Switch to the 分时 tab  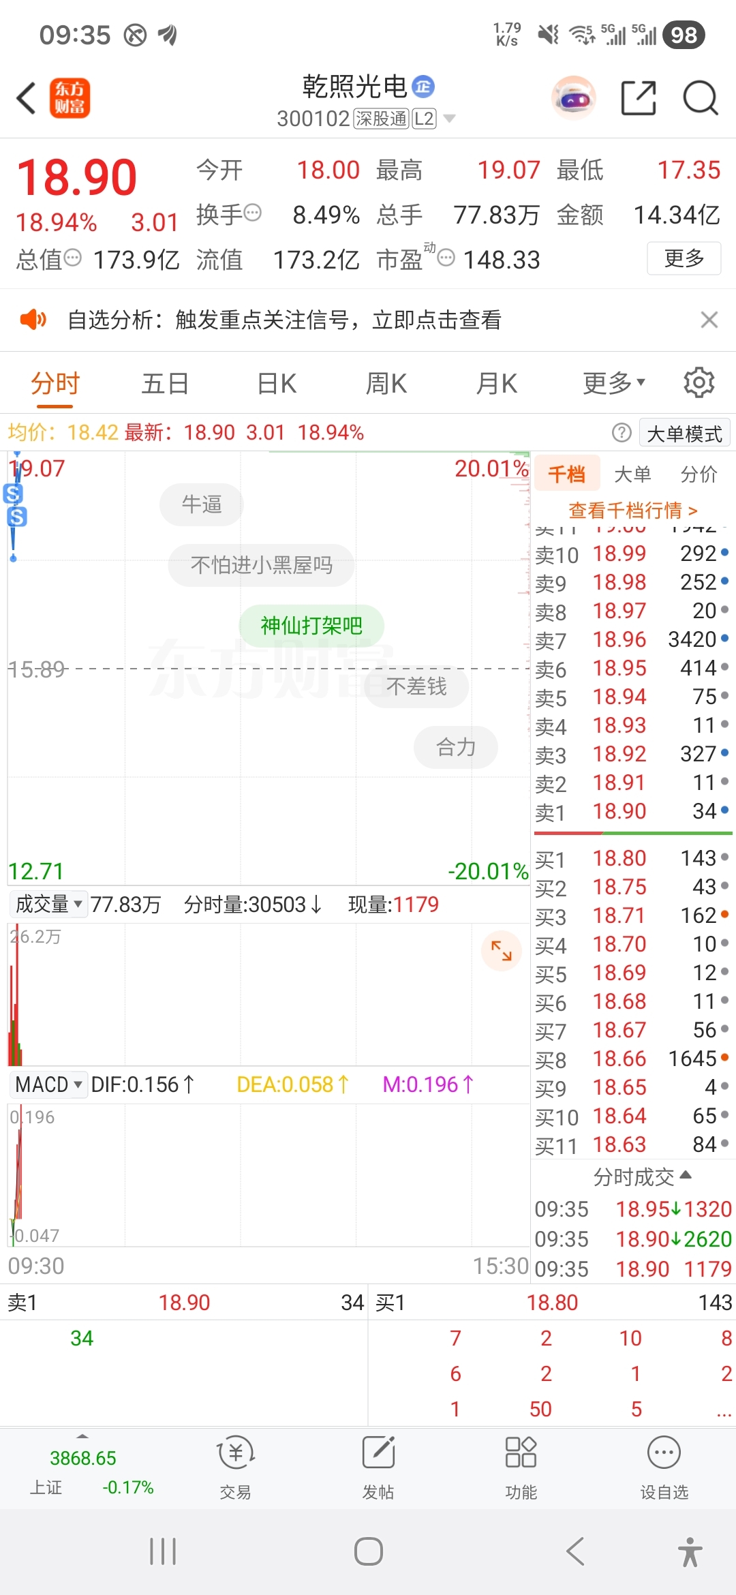click(55, 383)
